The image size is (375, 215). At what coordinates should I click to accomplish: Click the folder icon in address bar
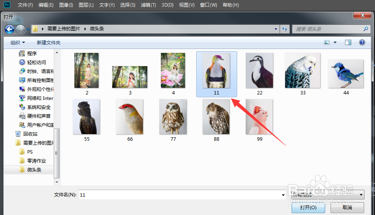click(35, 29)
